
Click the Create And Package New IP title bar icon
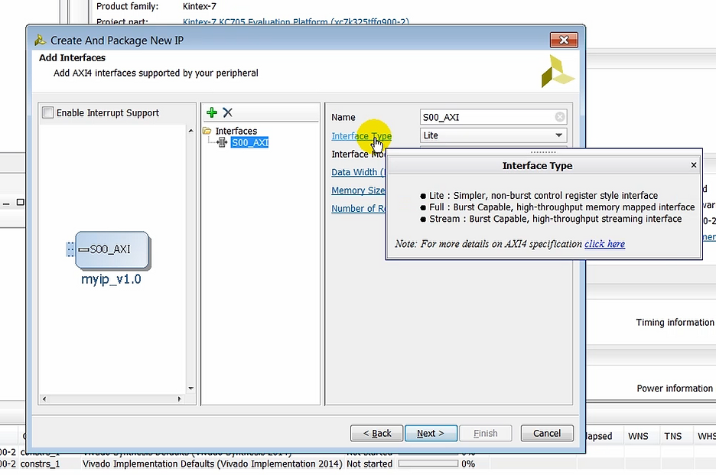tap(39, 40)
